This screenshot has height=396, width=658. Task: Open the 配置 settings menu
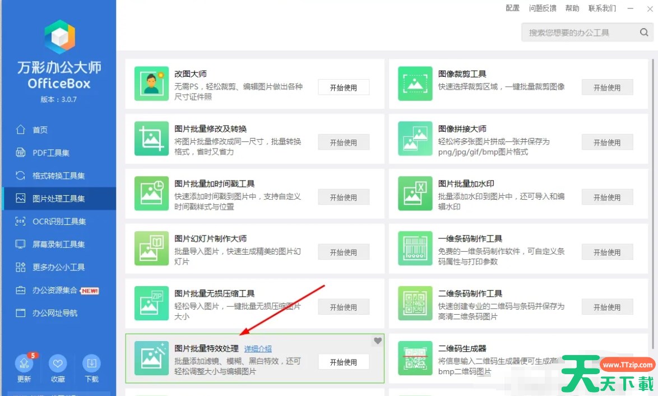coord(512,8)
